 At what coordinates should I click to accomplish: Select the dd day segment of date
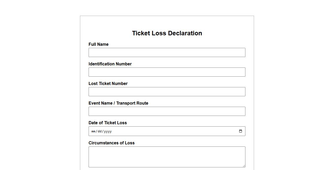[100, 131]
